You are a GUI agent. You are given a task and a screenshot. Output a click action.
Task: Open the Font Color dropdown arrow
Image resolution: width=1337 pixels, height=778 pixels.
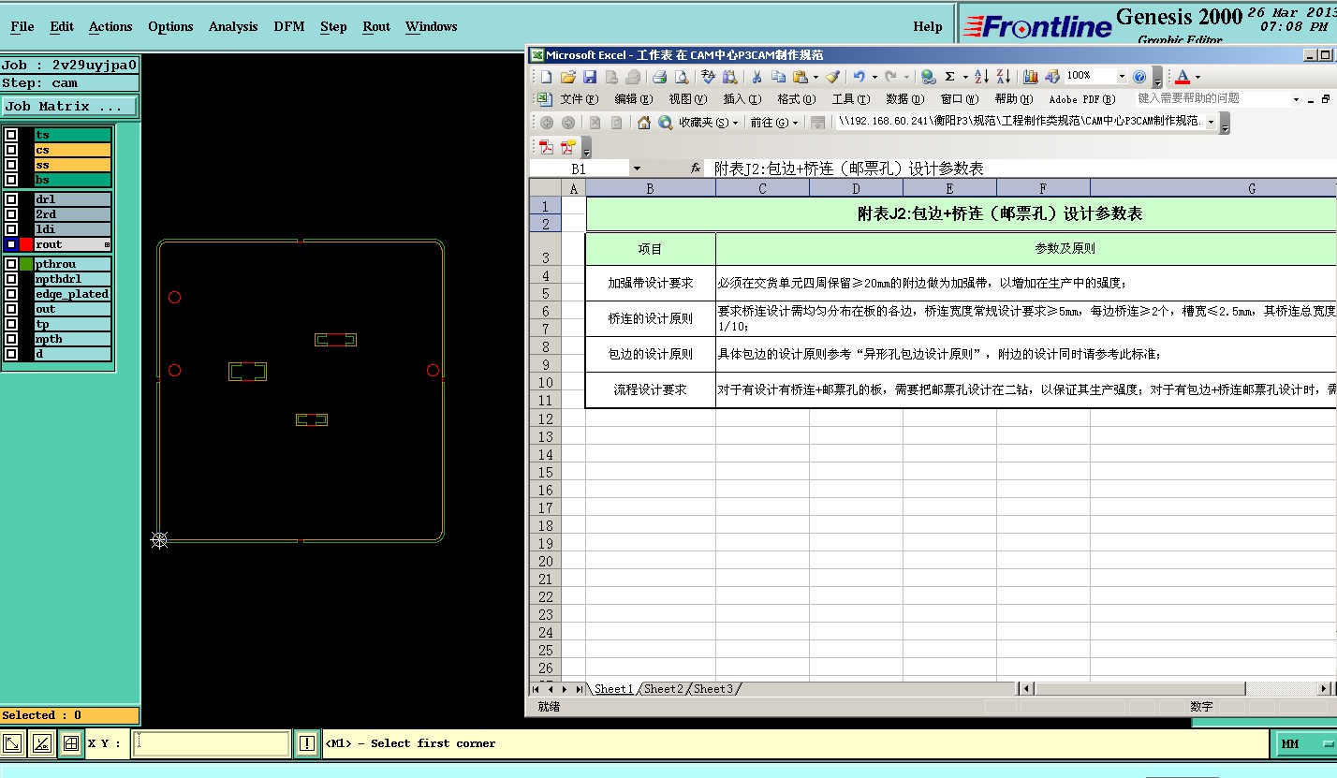pos(1197,77)
